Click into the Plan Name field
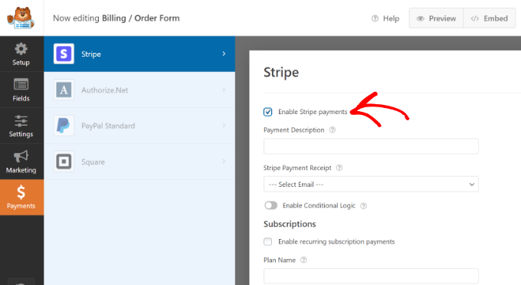The height and width of the screenshot is (285, 521). click(x=371, y=277)
